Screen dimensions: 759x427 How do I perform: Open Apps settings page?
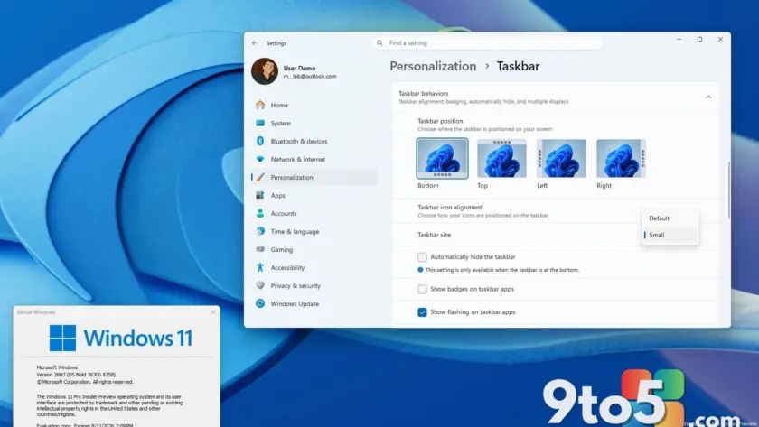pos(314,195)
